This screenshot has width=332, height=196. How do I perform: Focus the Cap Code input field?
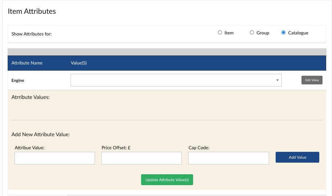228,158
